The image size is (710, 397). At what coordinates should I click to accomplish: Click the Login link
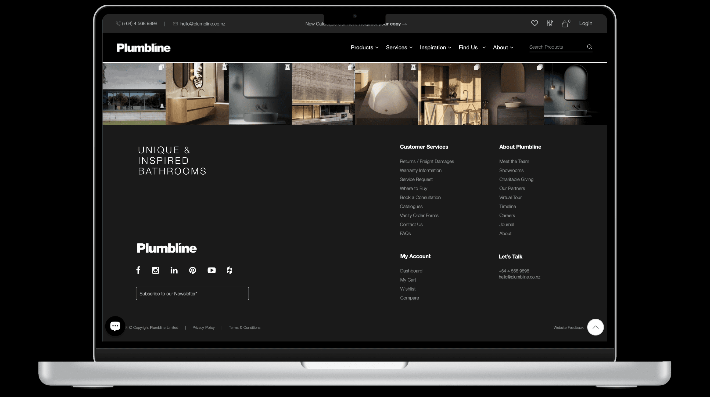coord(585,23)
